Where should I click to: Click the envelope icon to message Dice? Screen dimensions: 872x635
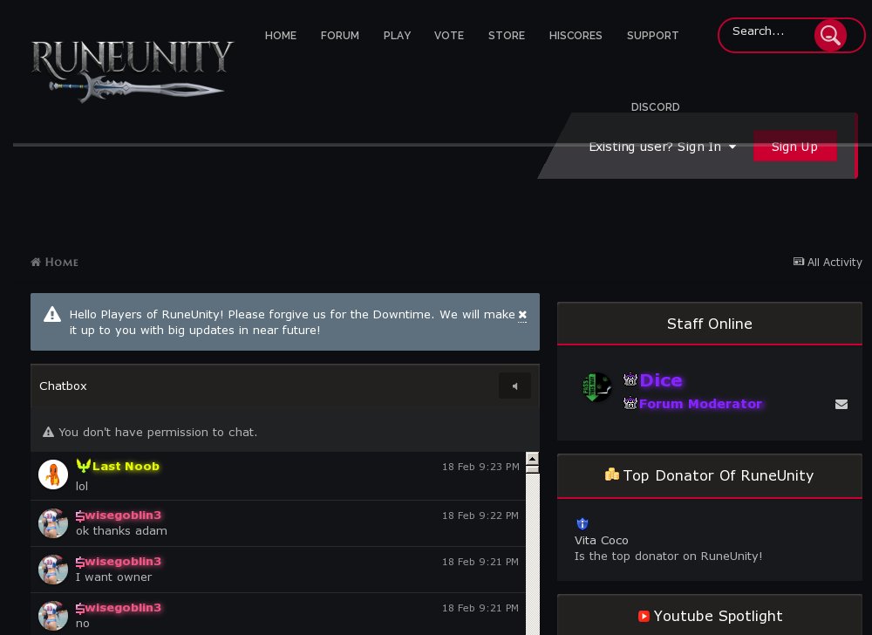(841, 404)
